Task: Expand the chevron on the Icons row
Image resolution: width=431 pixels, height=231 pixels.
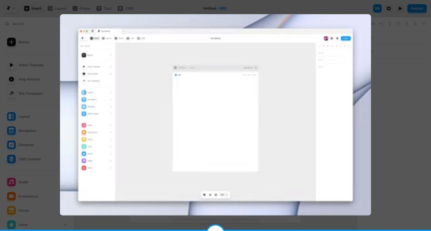Action: 65,225
